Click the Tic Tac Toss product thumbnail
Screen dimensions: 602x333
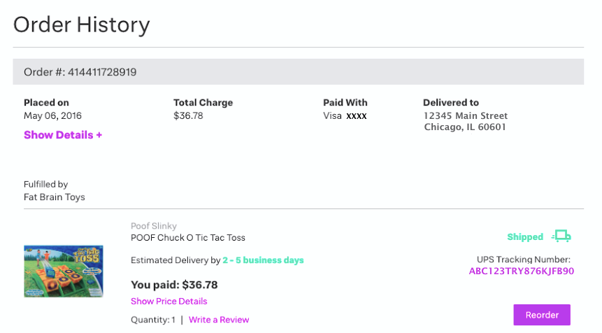coord(64,271)
